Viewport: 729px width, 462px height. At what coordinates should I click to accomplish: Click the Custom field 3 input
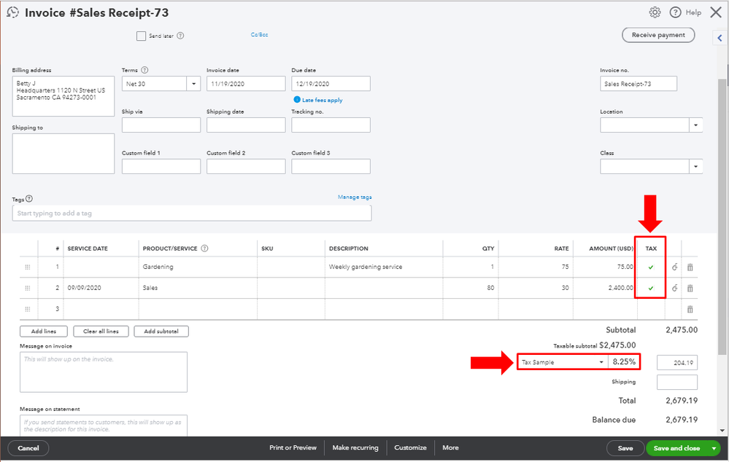point(331,166)
